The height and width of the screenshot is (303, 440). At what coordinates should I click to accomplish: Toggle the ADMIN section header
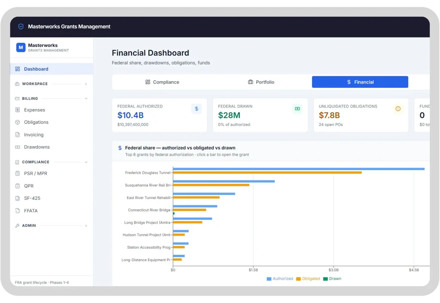[51, 226]
